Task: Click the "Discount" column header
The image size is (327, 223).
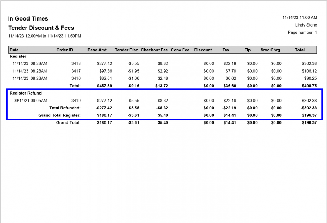Action: (203, 50)
